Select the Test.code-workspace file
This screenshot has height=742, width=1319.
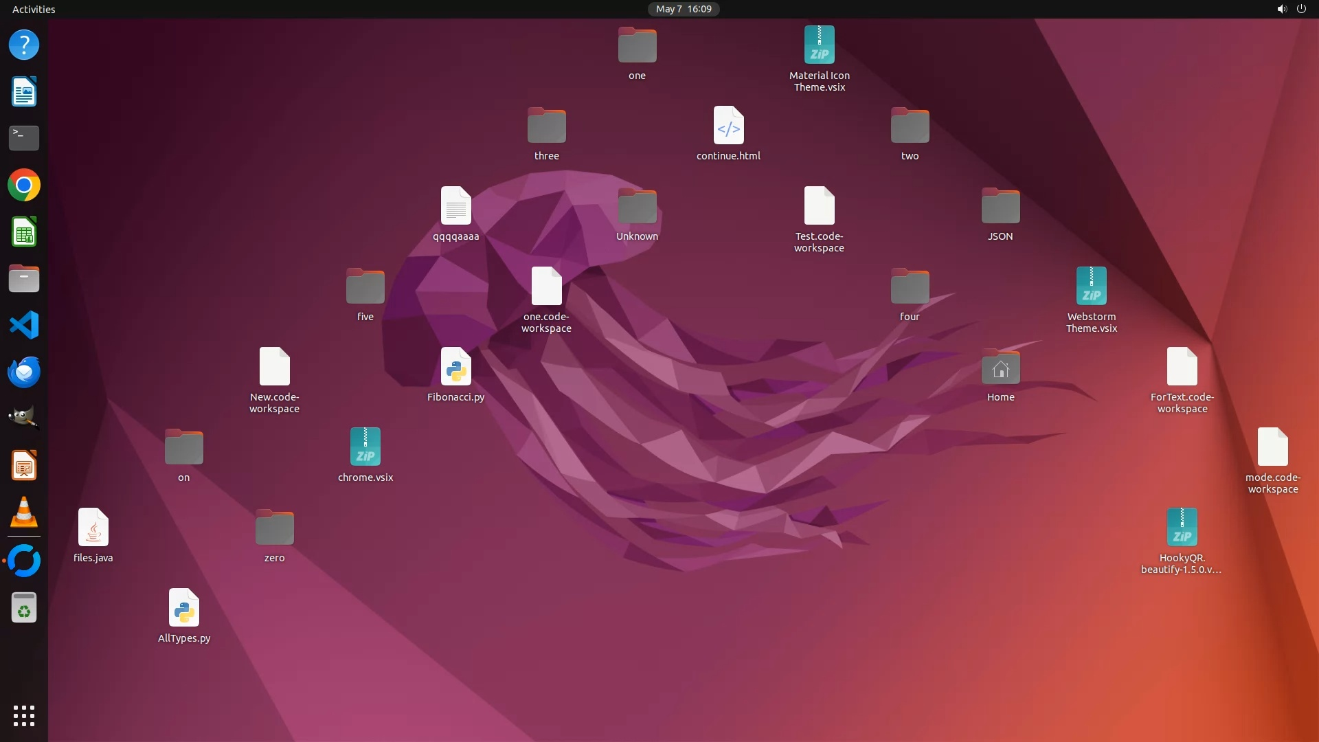819,206
